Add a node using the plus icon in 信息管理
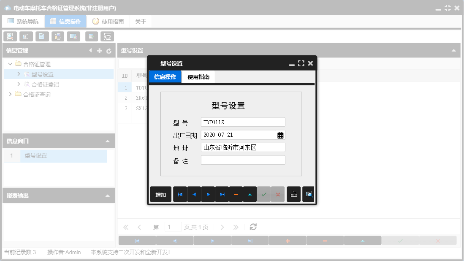 tap(99, 50)
